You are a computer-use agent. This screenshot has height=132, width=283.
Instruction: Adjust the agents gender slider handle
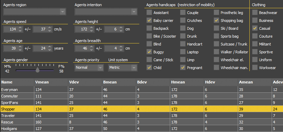[37, 70]
